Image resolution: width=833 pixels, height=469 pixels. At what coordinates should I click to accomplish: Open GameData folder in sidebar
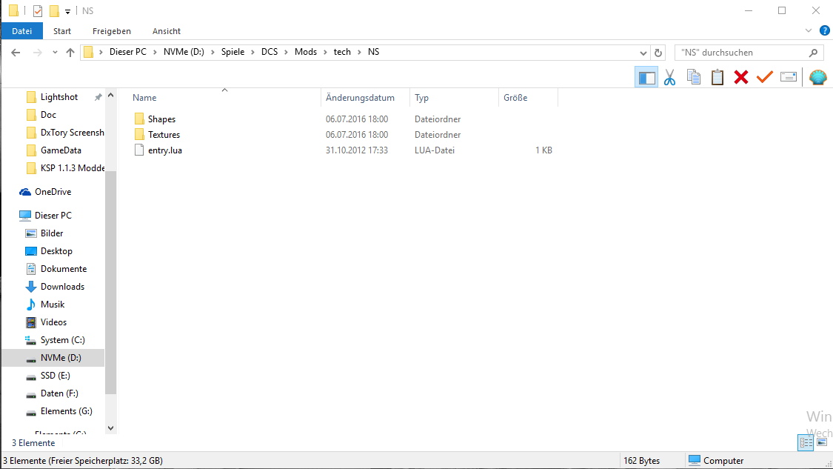click(60, 150)
